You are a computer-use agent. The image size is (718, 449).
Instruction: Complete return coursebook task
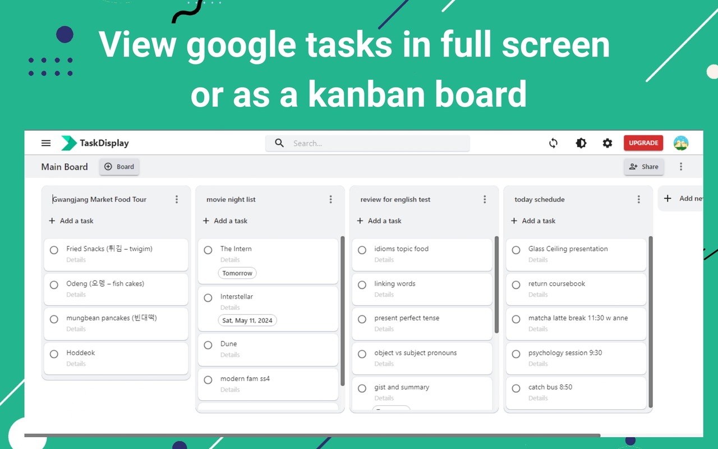click(516, 285)
